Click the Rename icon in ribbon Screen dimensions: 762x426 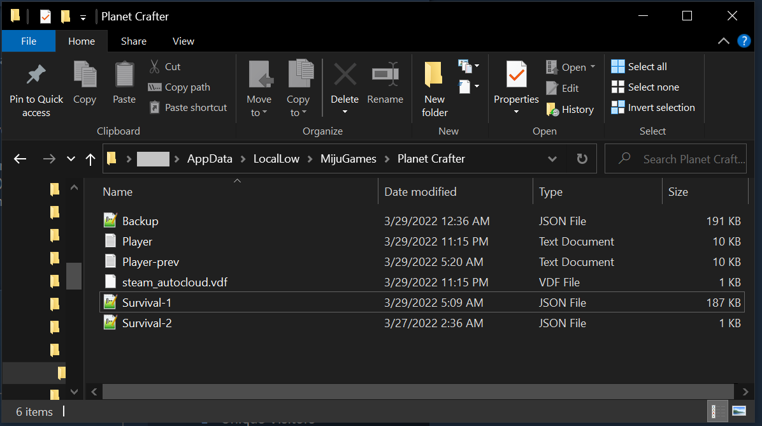(x=385, y=75)
